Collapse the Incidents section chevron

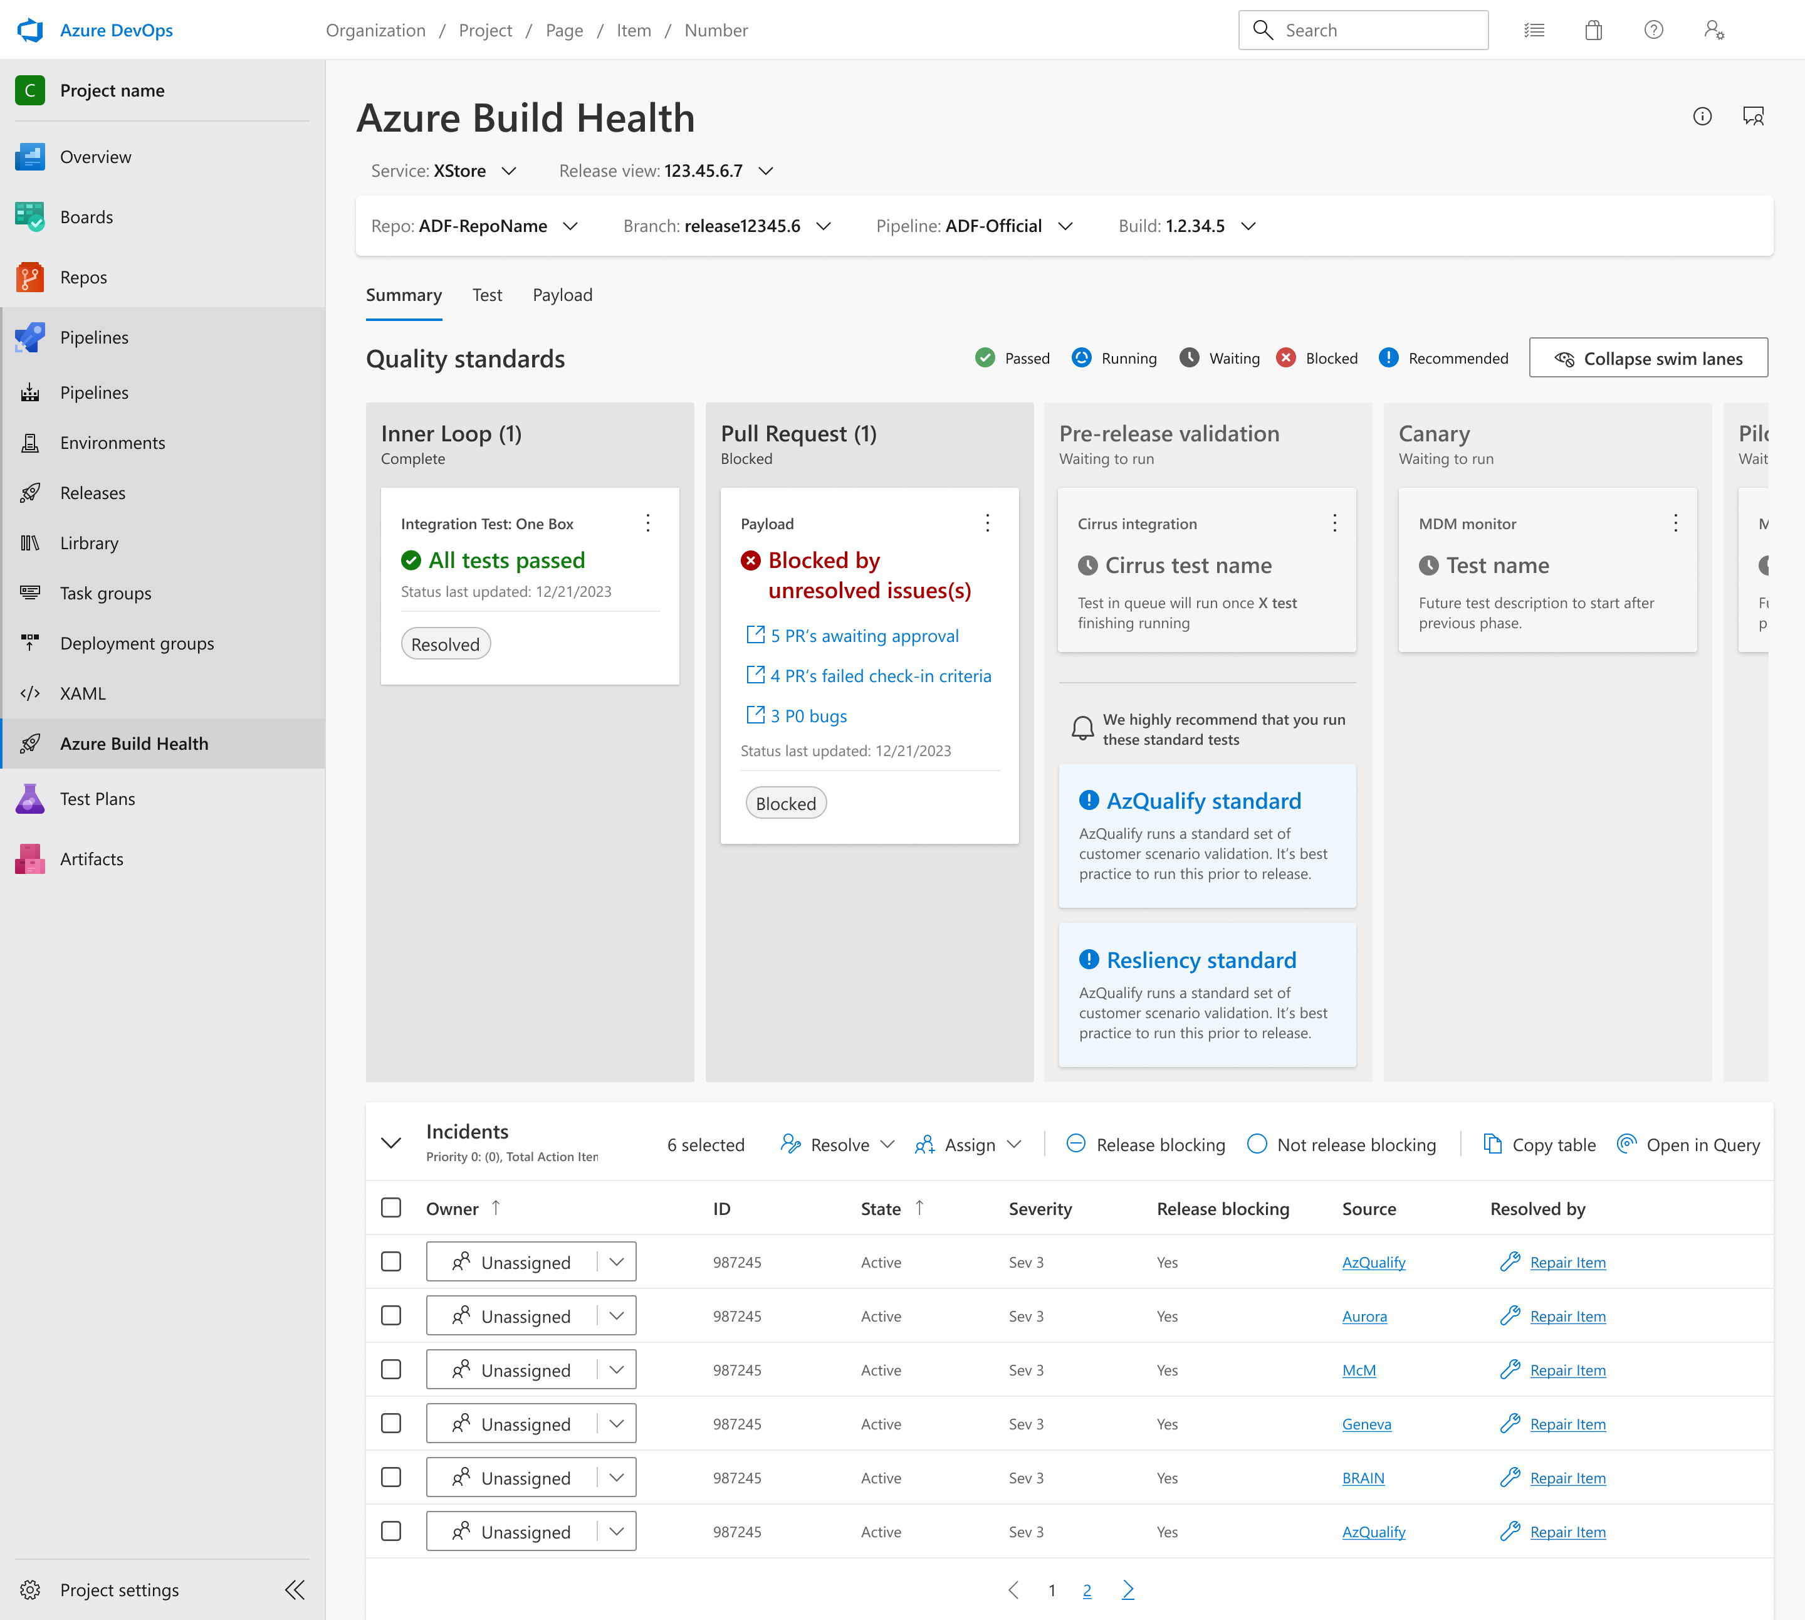tap(390, 1143)
